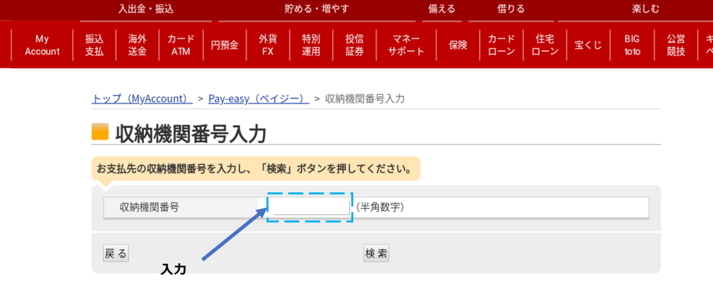Click the (半角数字) hint text
The width and height of the screenshot is (713, 287).
(x=380, y=208)
